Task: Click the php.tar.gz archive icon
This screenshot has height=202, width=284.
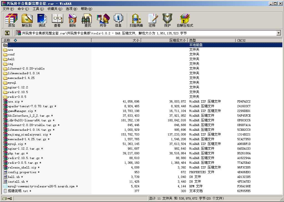Action: (5, 153)
